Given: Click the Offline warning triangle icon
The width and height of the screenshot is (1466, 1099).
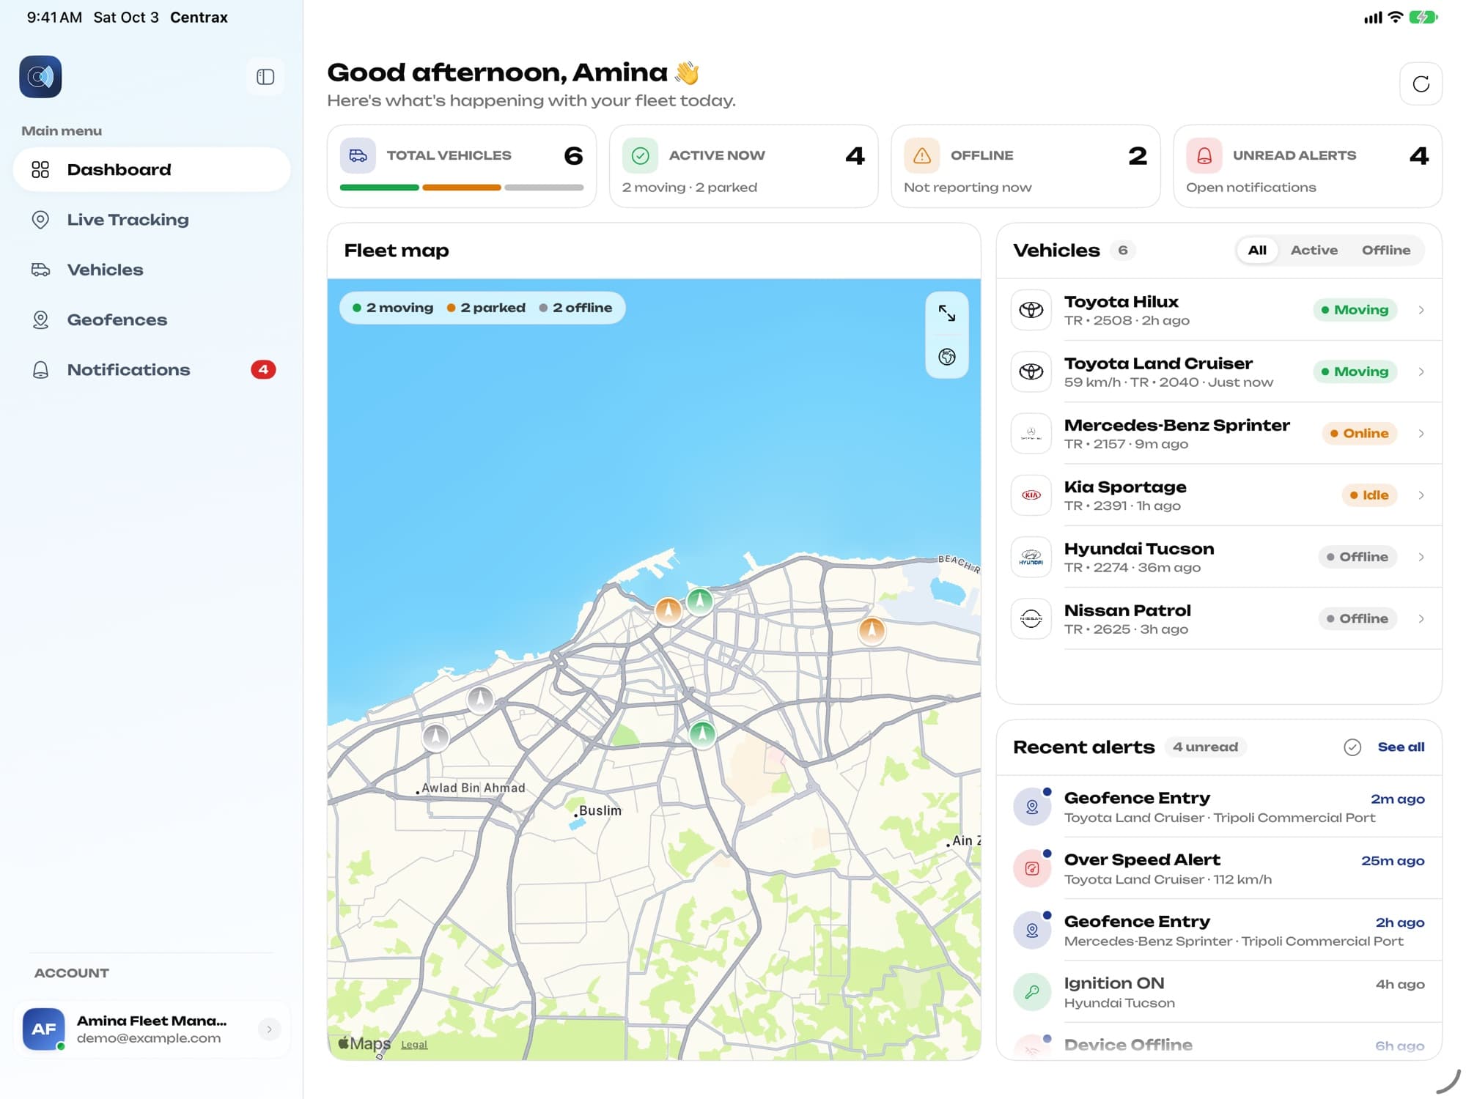Looking at the screenshot, I should point(922,155).
